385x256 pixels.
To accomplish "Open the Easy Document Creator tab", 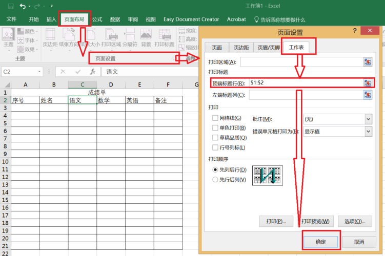I will pos(191,19).
